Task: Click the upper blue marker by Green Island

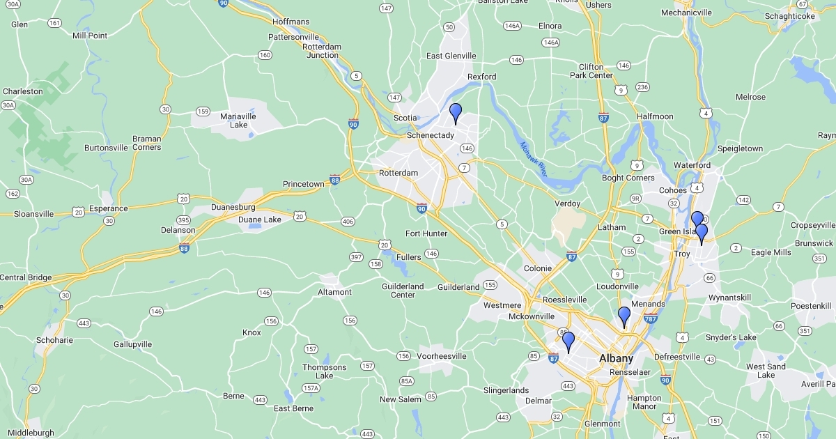Action: click(x=697, y=219)
